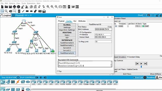Choose the Add Complex PDU open envelope

click(x=44, y=11)
